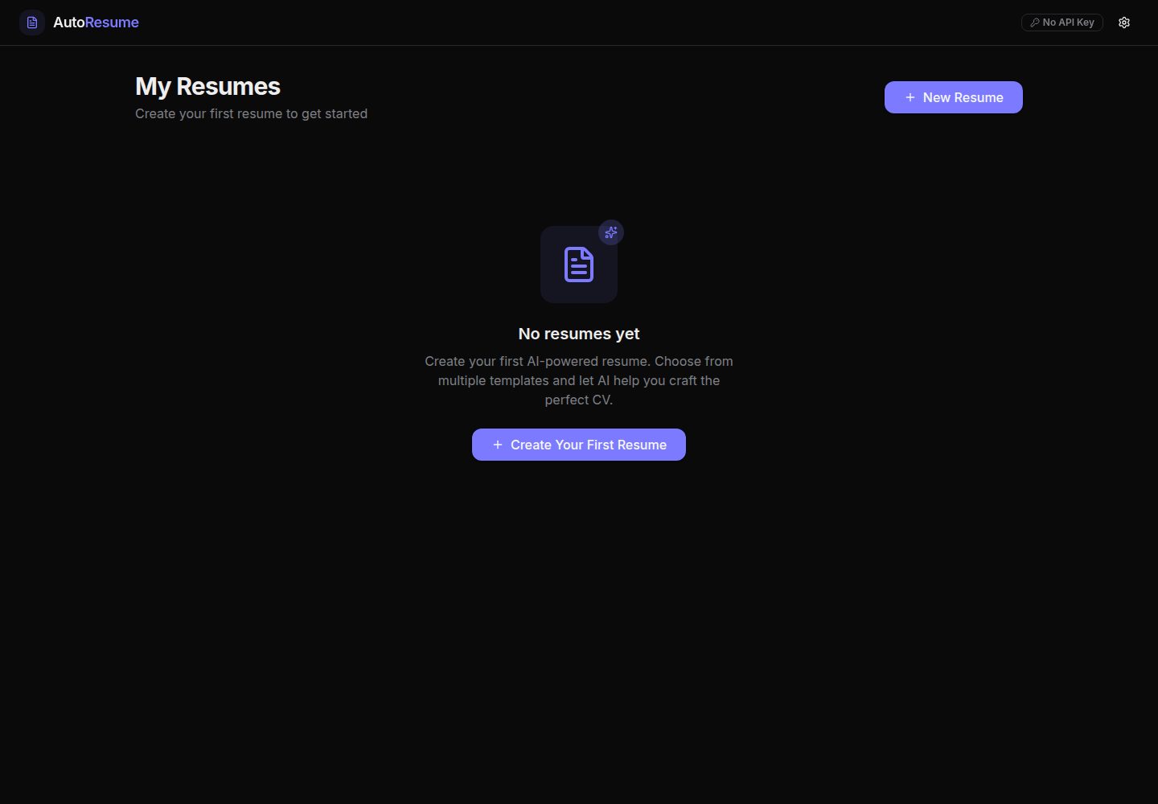Screen dimensions: 1158x804
Task: Click the large resume document icon
Action: (579, 265)
